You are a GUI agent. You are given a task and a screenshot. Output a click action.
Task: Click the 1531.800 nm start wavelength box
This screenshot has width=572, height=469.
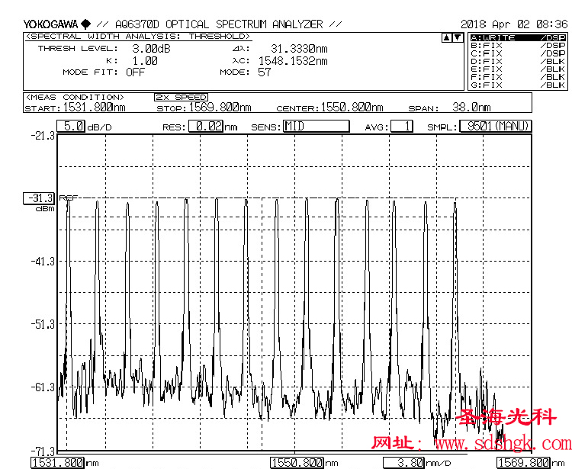(x=57, y=462)
